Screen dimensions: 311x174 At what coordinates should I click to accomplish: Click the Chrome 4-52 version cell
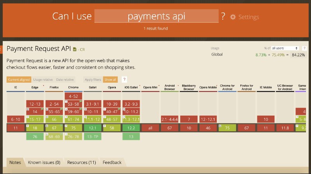[x=73, y=96]
